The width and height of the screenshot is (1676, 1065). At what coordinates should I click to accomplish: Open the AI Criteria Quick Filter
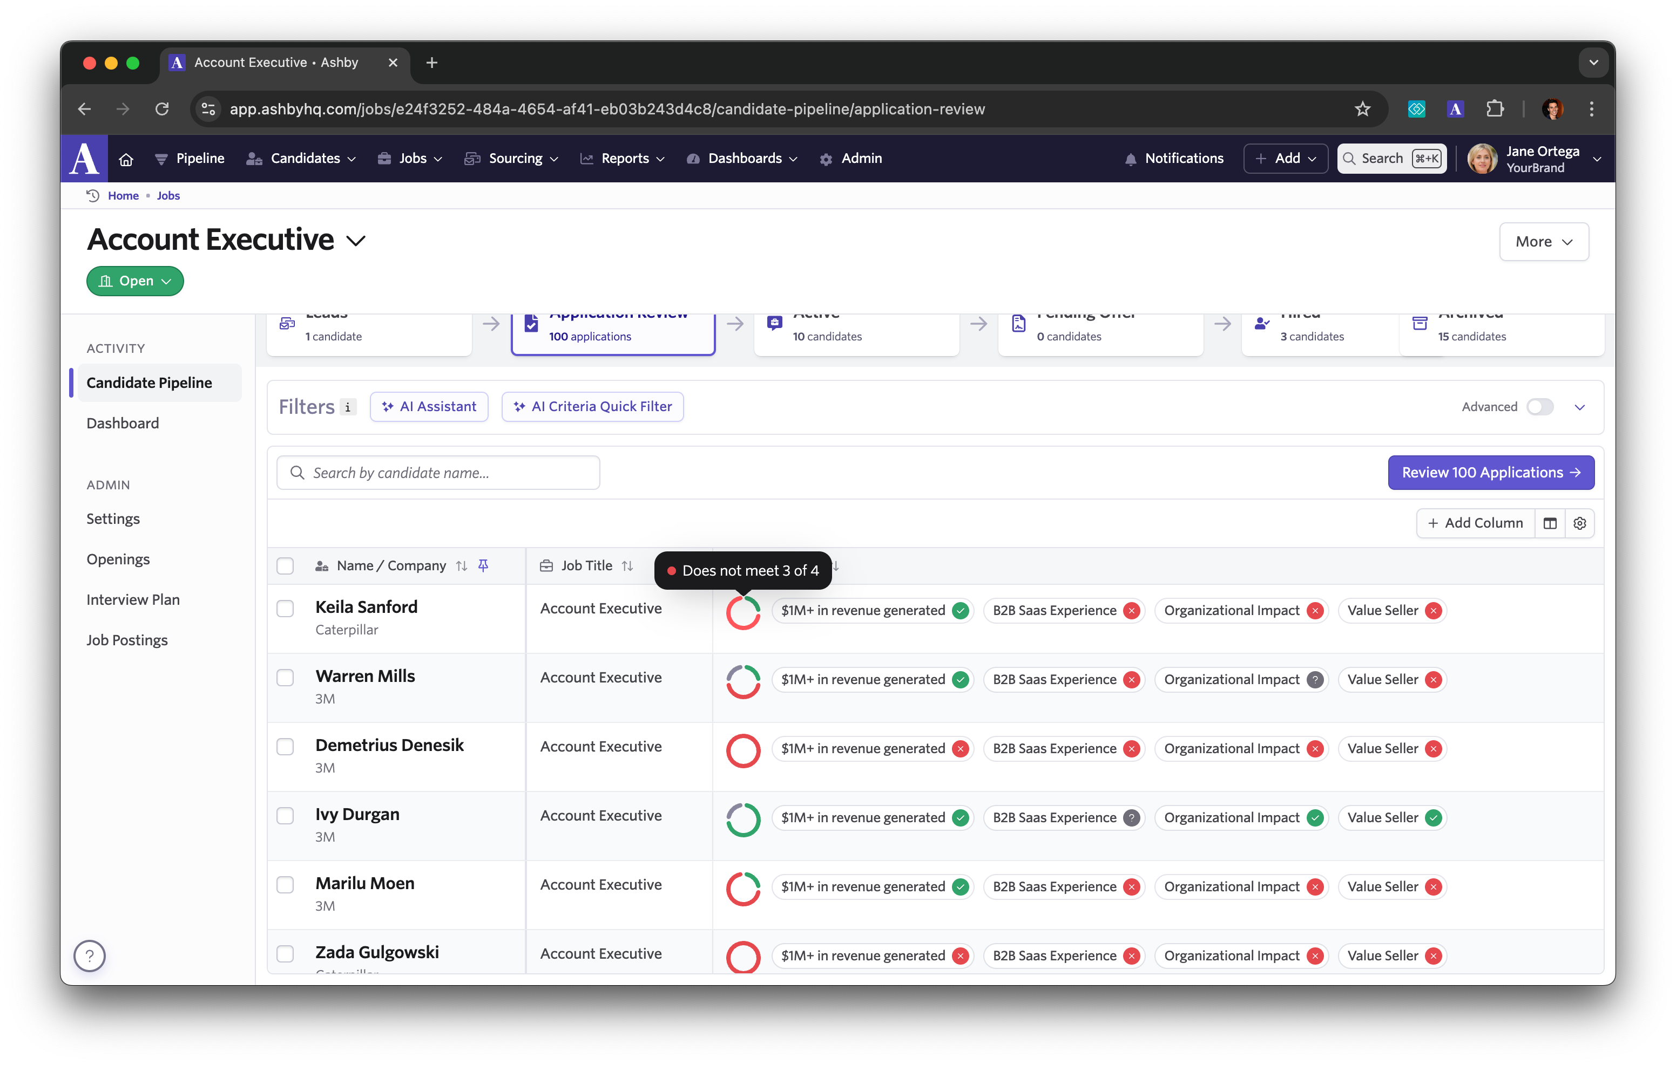(x=592, y=407)
